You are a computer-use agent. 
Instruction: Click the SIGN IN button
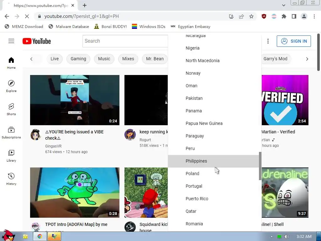[294, 41]
